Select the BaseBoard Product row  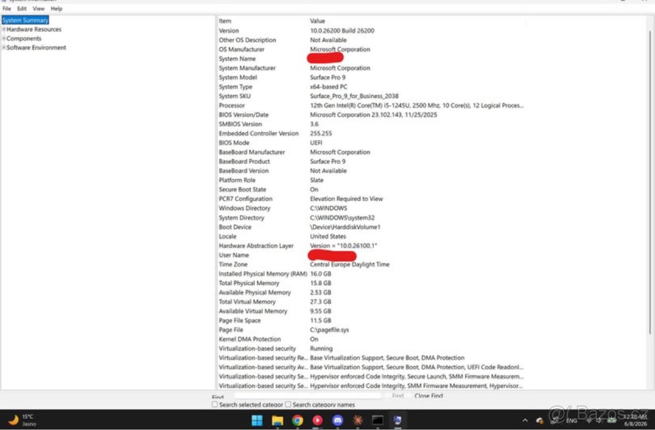[371, 162]
